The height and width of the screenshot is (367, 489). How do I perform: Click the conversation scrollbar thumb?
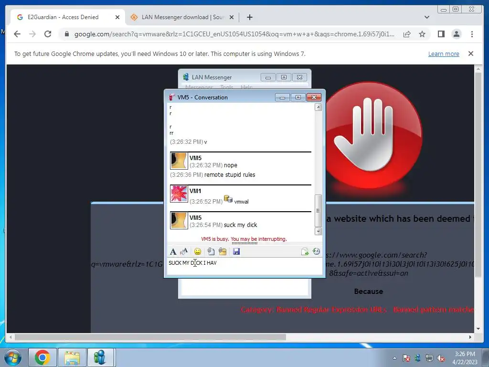pyautogui.click(x=318, y=211)
